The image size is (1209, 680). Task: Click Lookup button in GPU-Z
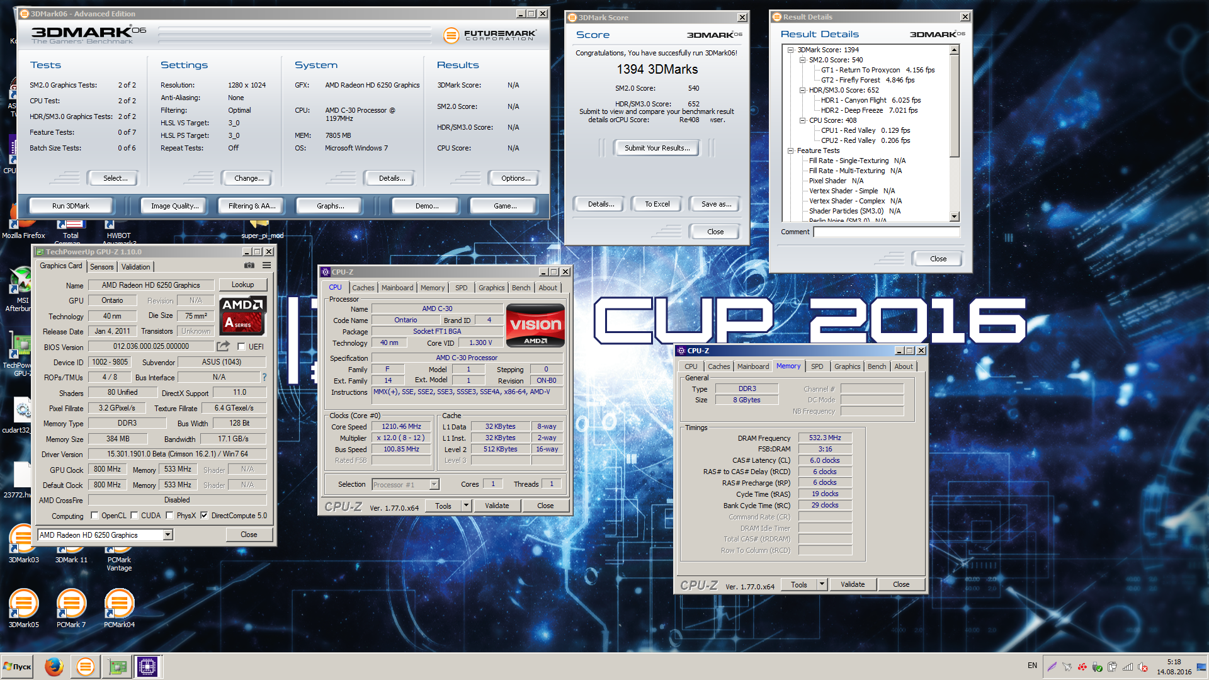[243, 285]
